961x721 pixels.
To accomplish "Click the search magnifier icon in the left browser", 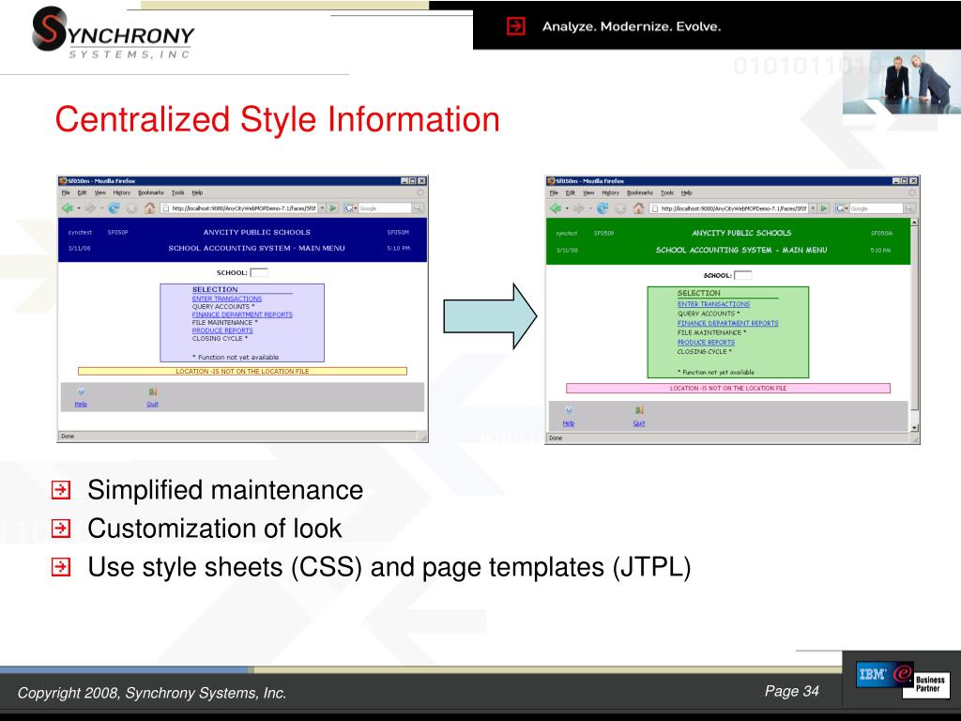I will (x=419, y=208).
